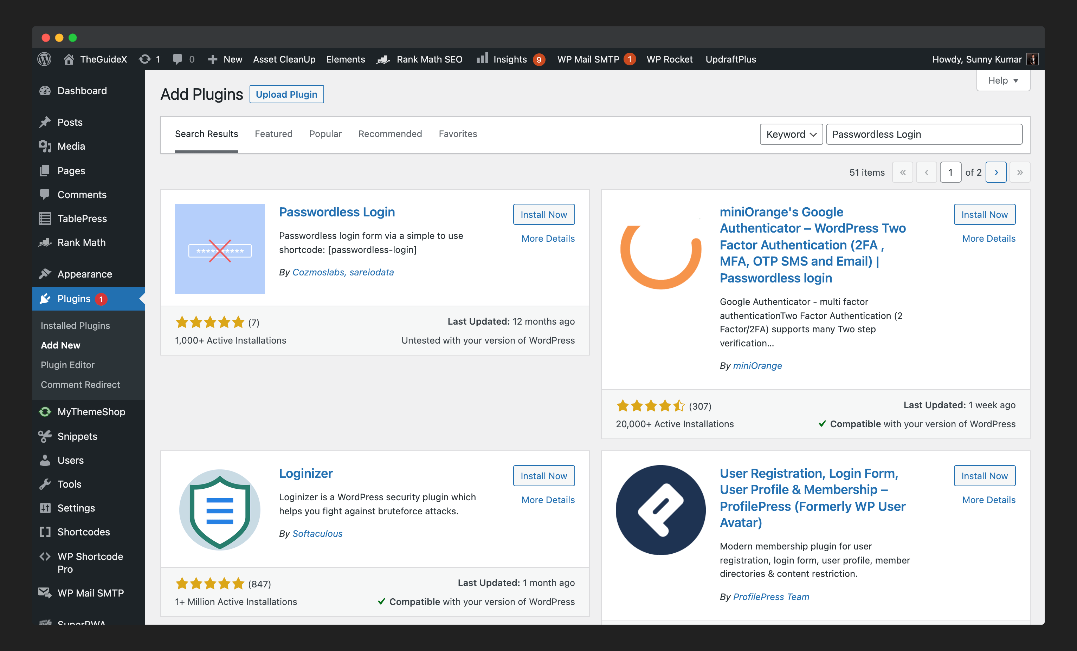
Task: Click the Upload Plugin button
Action: coord(286,95)
